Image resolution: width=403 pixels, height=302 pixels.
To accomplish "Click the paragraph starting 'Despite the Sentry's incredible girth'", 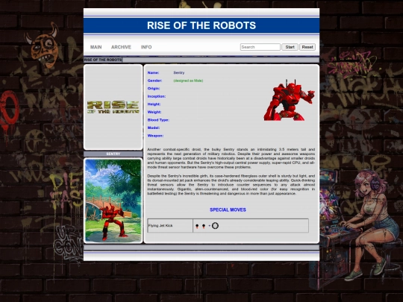I will point(231,185).
